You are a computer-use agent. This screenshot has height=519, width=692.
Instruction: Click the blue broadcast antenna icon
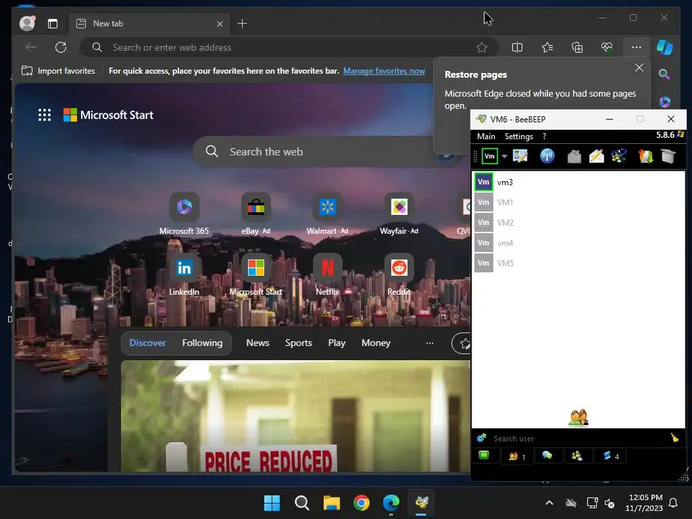[547, 156]
